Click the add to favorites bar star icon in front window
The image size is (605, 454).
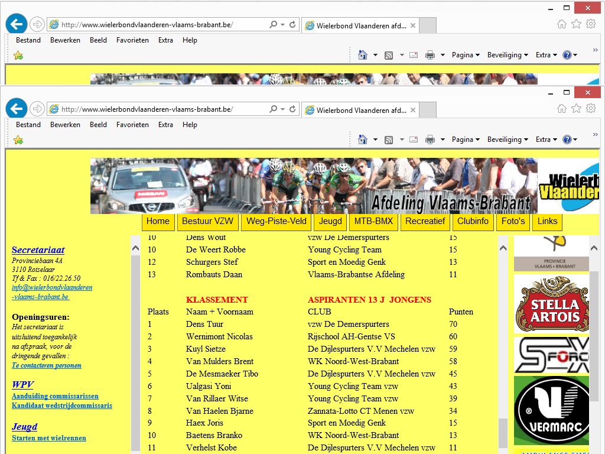coord(18,140)
